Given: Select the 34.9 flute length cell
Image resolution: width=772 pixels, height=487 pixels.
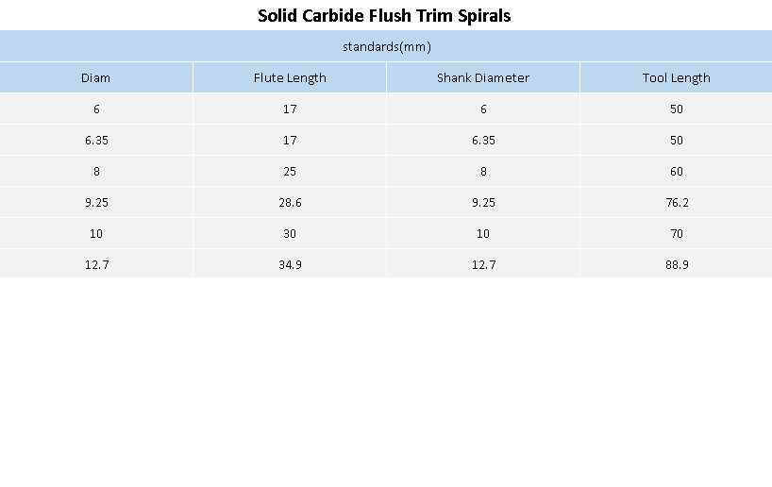Looking at the screenshot, I should coord(290,264).
